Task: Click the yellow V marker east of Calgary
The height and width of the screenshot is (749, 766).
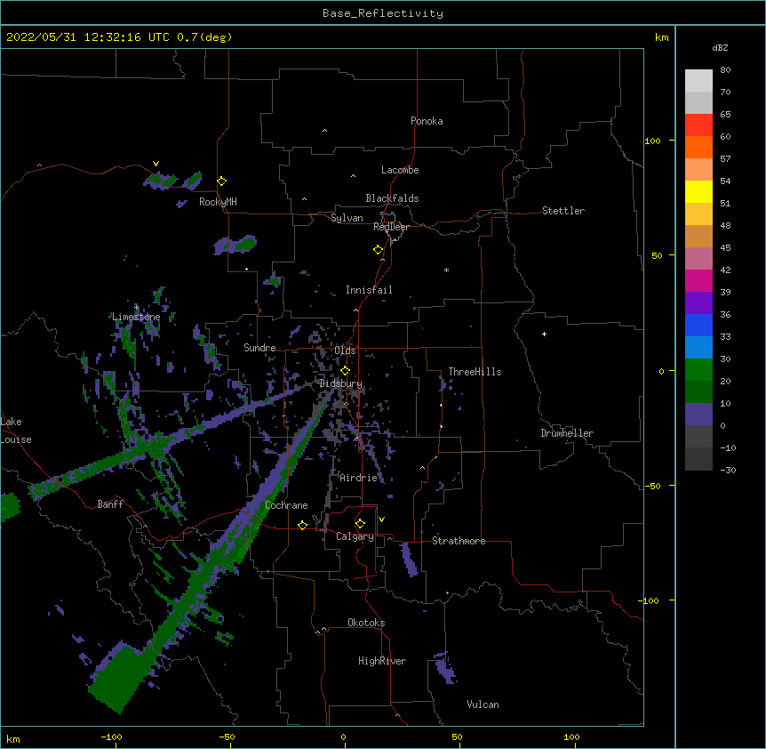Action: [x=381, y=519]
